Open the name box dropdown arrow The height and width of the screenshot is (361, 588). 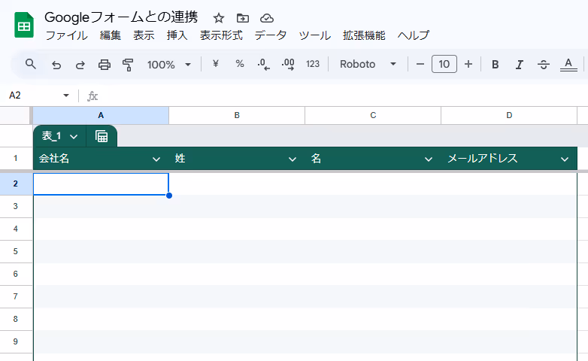tap(66, 96)
